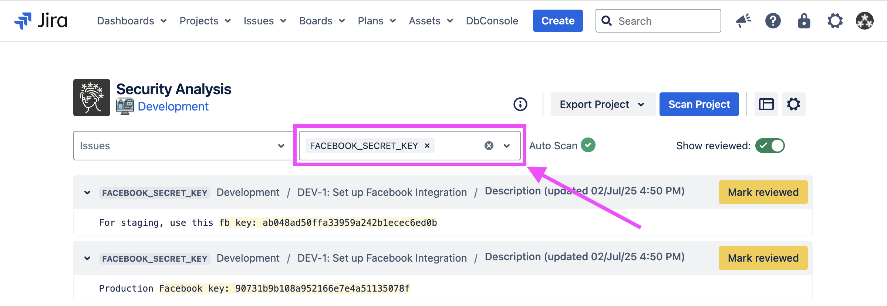Click the Auto Scan green checkmark
887x306 pixels.
click(x=588, y=145)
